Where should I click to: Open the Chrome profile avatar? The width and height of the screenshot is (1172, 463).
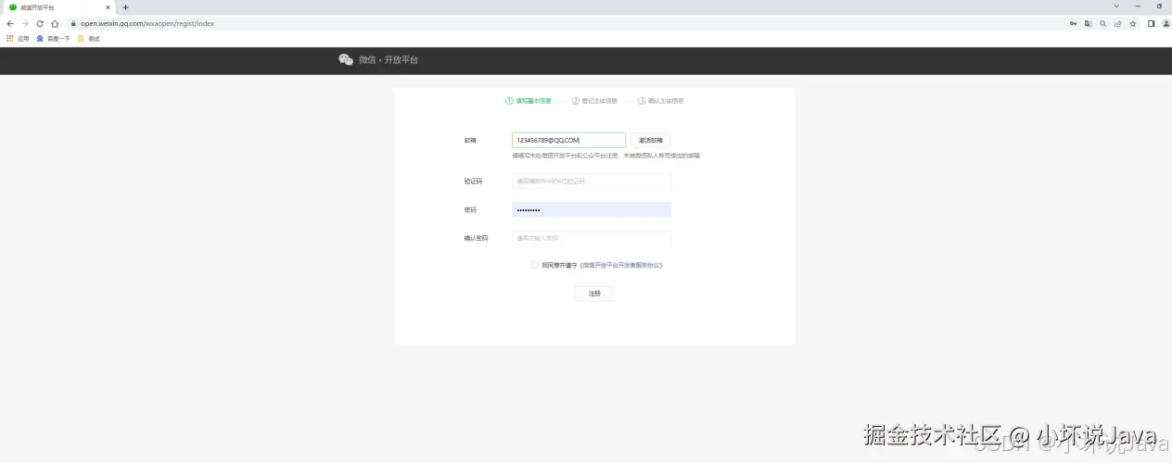(x=1166, y=23)
